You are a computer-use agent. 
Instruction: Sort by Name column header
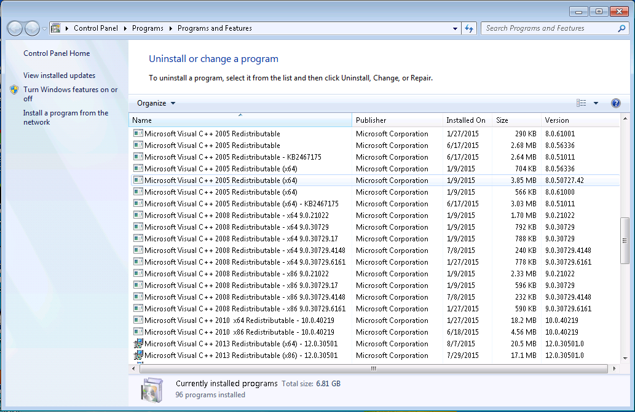[x=240, y=120]
